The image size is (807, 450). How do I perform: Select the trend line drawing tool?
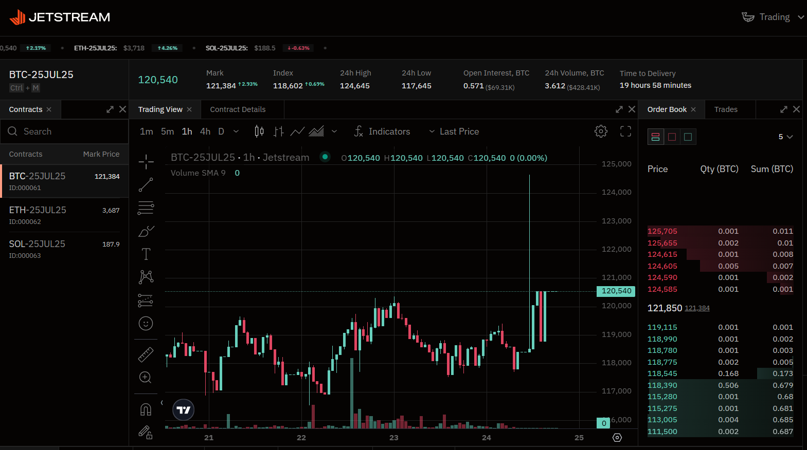[146, 185]
